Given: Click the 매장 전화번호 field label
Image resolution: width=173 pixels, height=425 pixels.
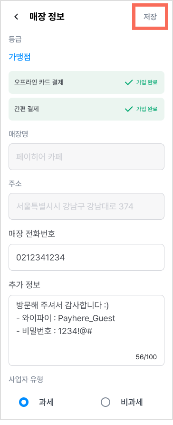Looking at the screenshot, I should 32,233.
